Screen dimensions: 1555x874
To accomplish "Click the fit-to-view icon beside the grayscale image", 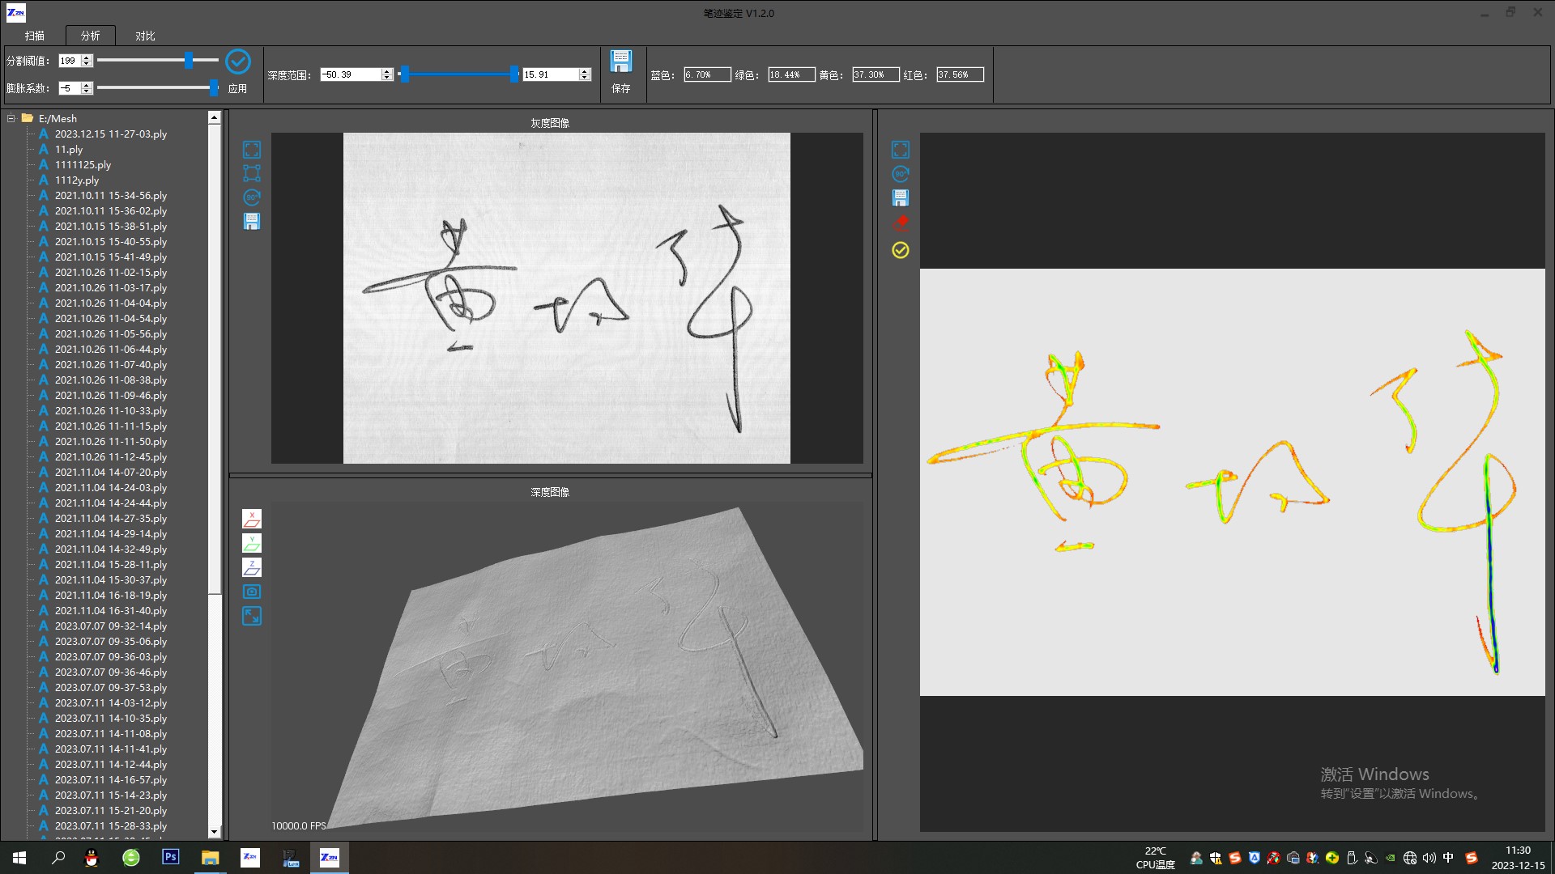I will 252,150.
